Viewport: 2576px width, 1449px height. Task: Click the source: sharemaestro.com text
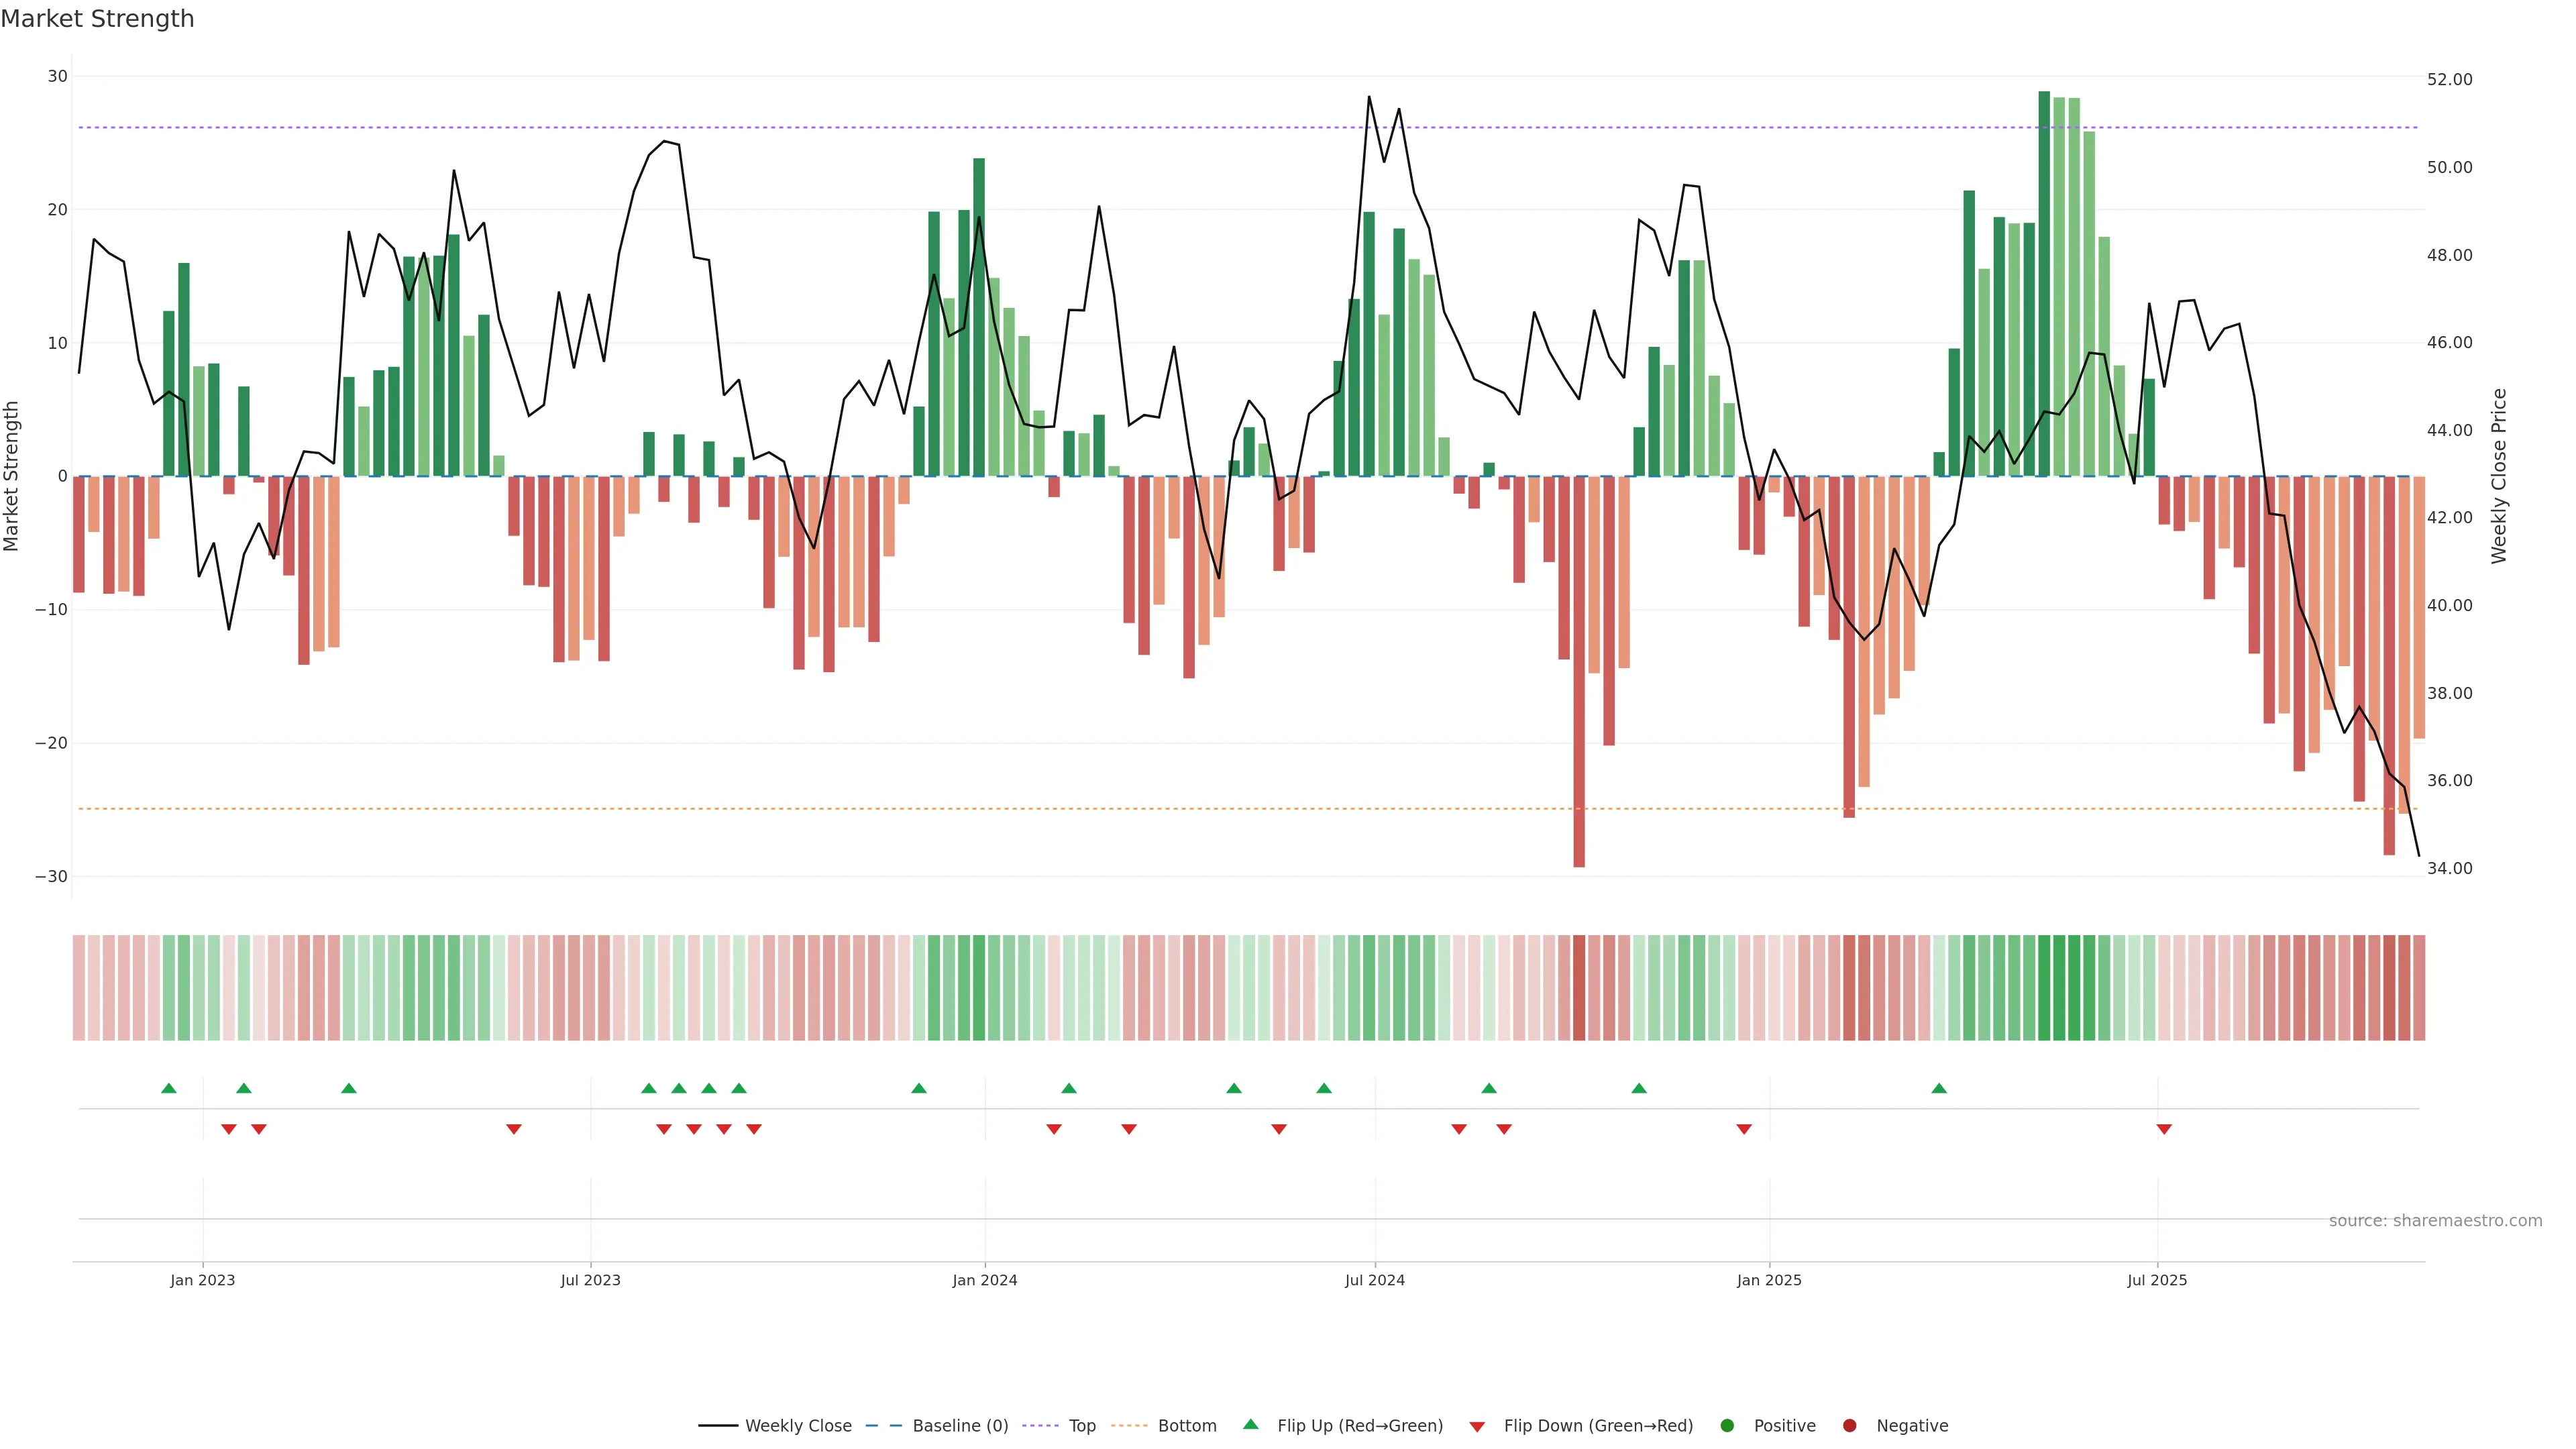[x=2435, y=1221]
